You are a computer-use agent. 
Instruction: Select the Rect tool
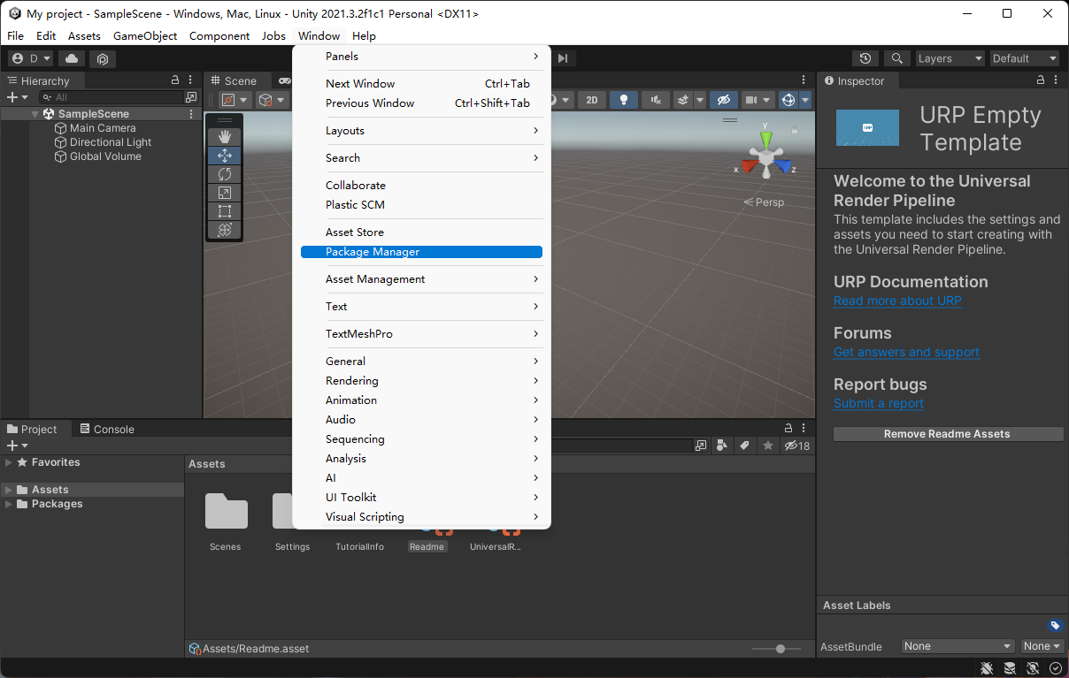point(225,210)
